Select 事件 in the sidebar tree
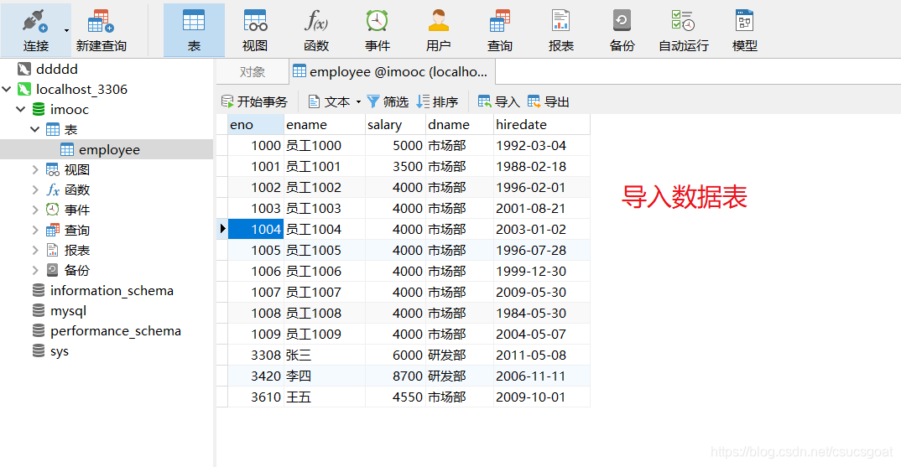Screen dimensions: 901x467 (x=77, y=210)
